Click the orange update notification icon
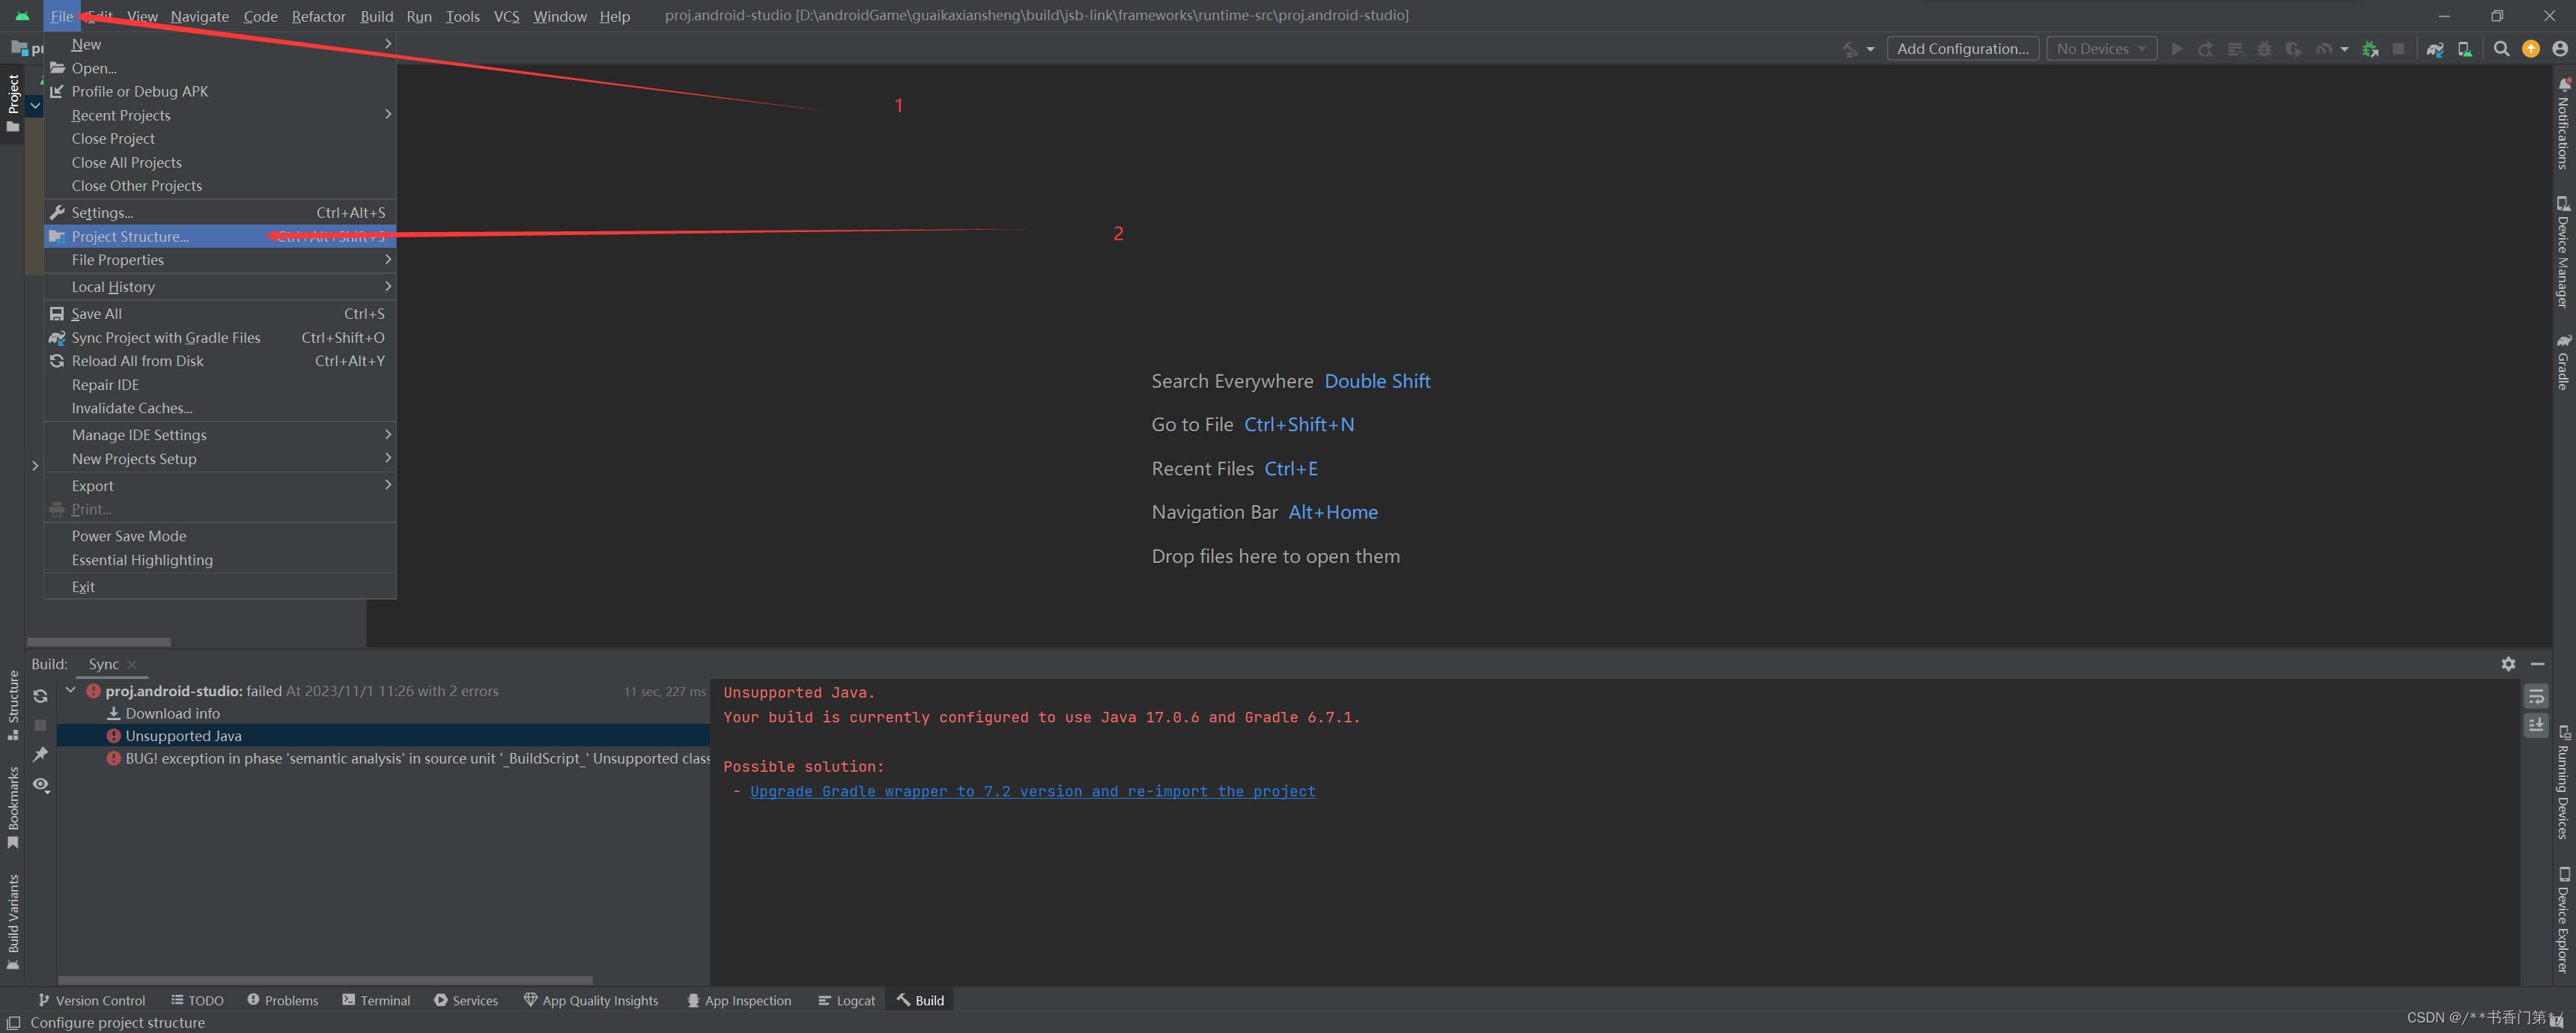Viewport: 2576px width, 1033px height. point(2531,49)
